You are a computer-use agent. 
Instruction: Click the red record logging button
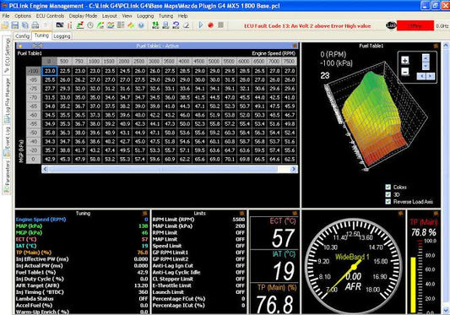[x=211, y=25]
